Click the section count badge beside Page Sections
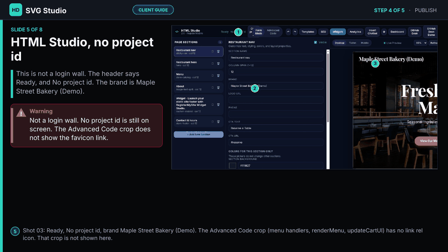The image size is (448, 252). [x=220, y=42]
